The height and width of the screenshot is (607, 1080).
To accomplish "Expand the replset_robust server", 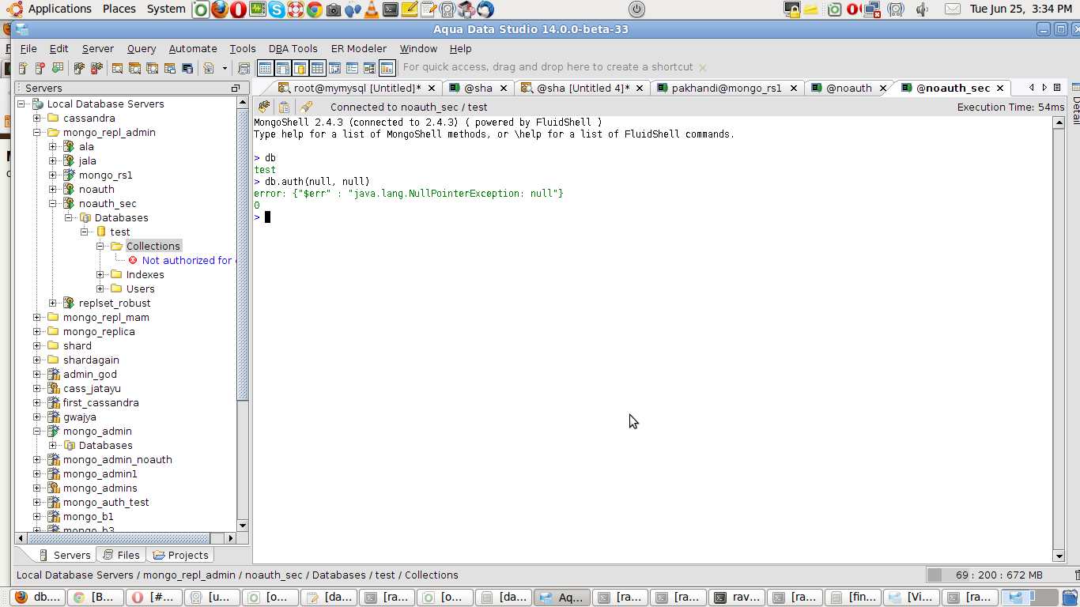I will (53, 303).
